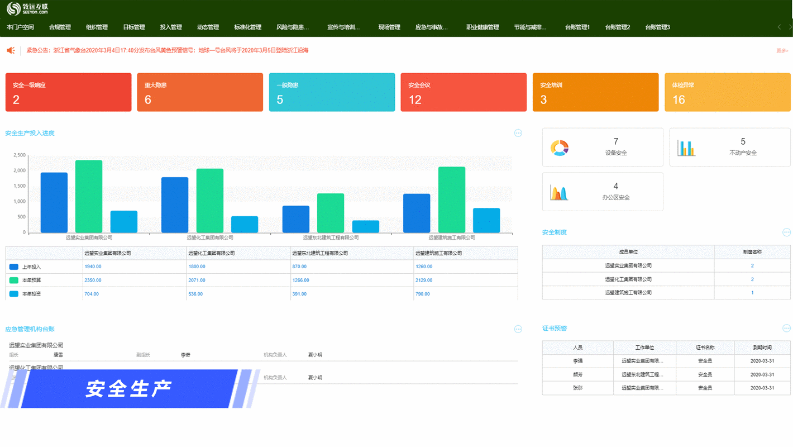Toggle the 本年投资 legend series

[x=14, y=294]
